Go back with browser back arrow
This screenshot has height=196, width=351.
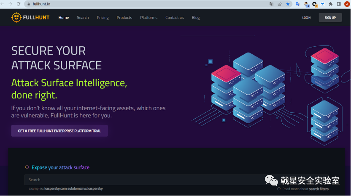2,4
